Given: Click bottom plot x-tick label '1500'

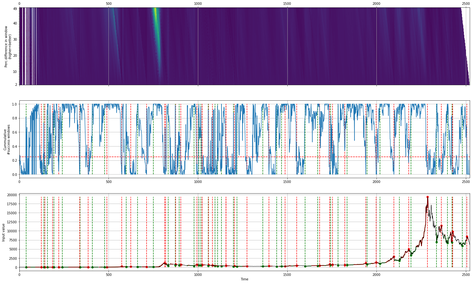Looking at the screenshot, I should tap(287, 275).
